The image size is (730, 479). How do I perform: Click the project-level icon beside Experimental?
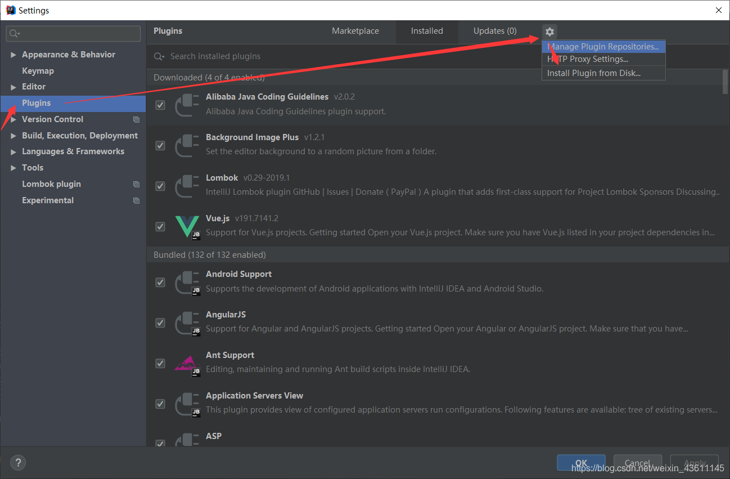[x=136, y=200]
